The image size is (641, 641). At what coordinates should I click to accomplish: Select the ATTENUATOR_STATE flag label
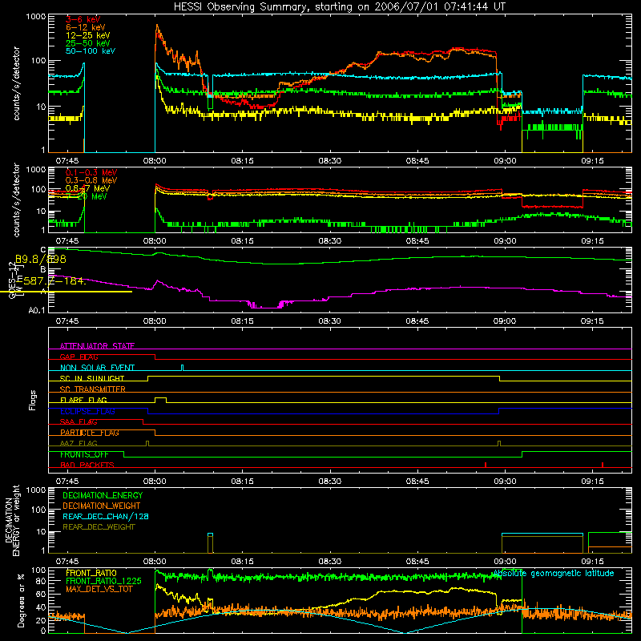point(97,346)
